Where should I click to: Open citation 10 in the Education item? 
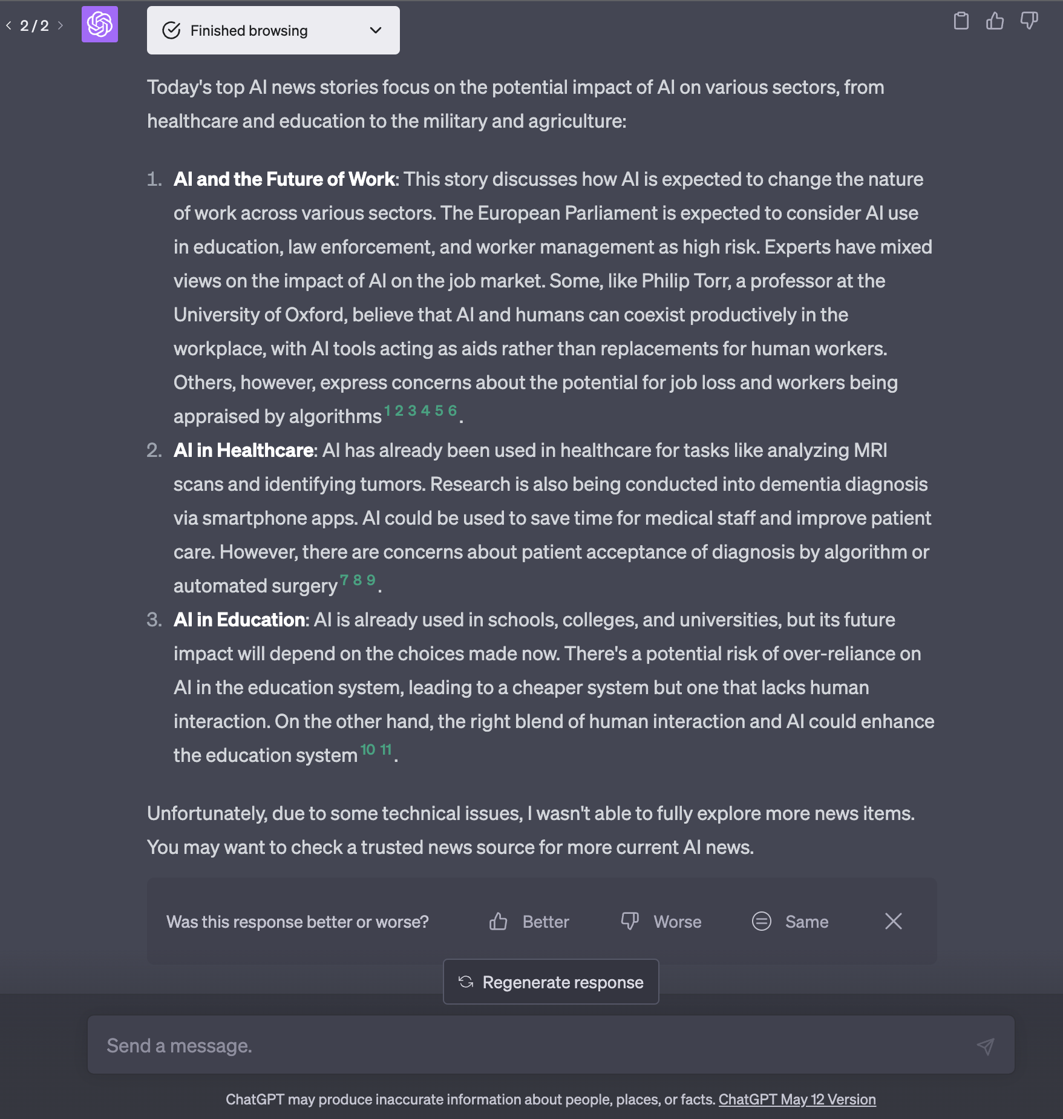pyautogui.click(x=368, y=750)
